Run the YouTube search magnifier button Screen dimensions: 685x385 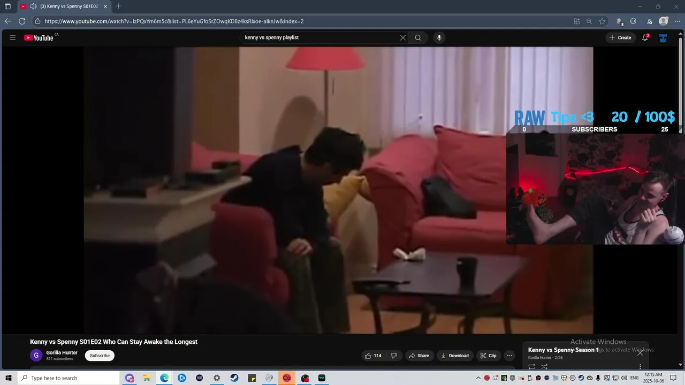418,37
